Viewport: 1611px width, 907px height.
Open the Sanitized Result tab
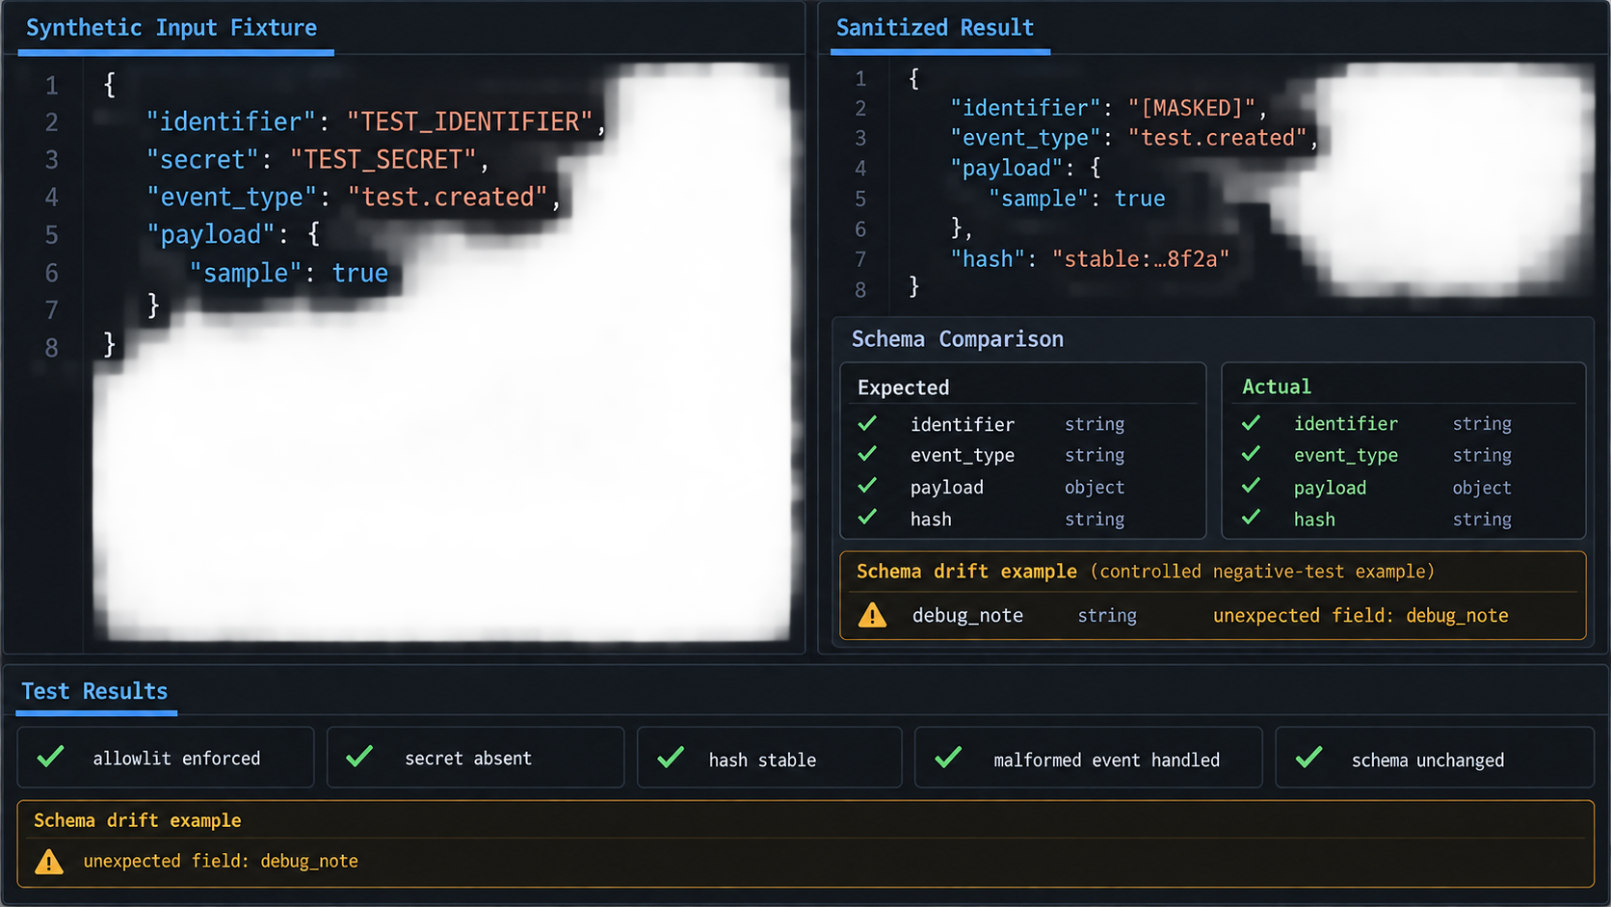(935, 28)
